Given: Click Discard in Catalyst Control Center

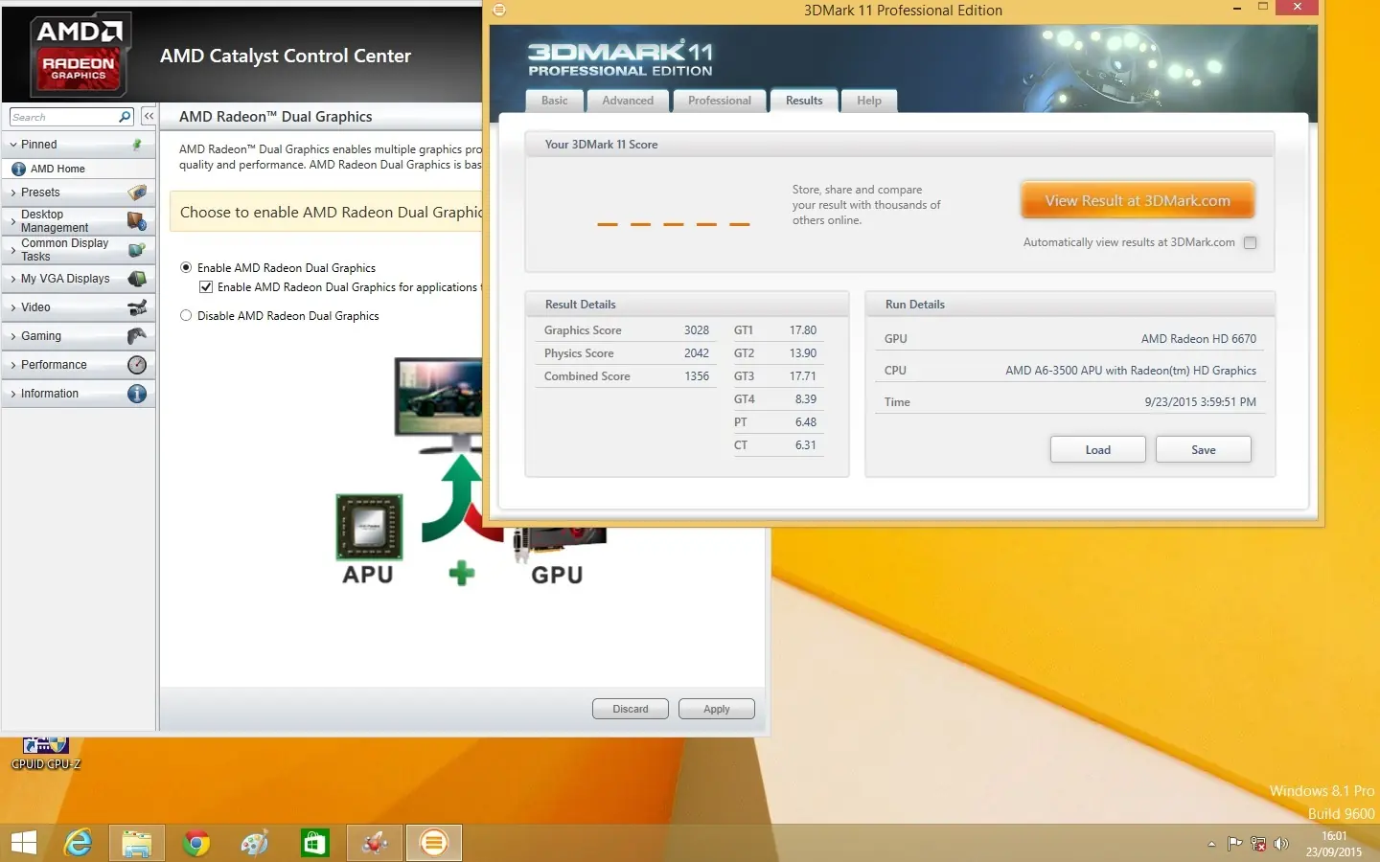Looking at the screenshot, I should (x=631, y=710).
